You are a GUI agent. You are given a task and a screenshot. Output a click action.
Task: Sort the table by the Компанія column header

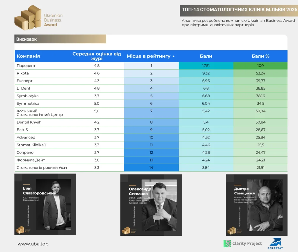[28, 56]
